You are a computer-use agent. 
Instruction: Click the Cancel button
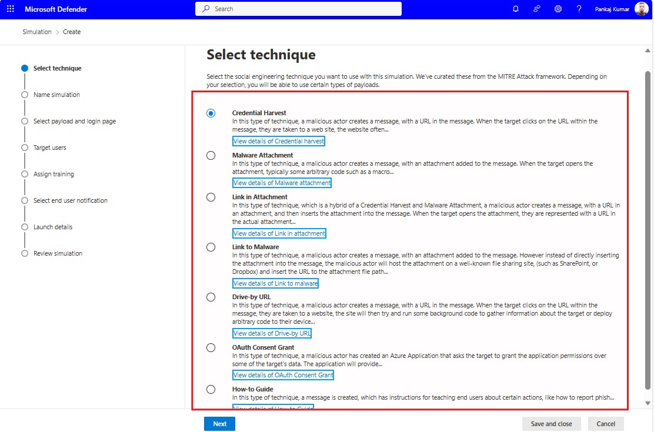[606, 423]
